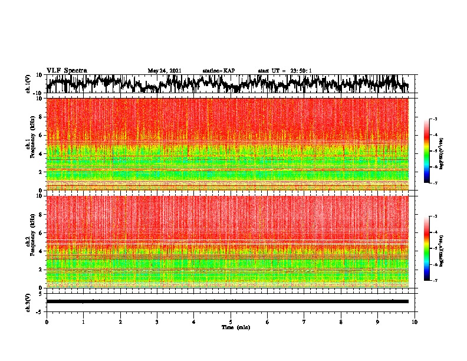
Task: Click the "-7" label on ch.2 color bar
Action: click(x=435, y=280)
